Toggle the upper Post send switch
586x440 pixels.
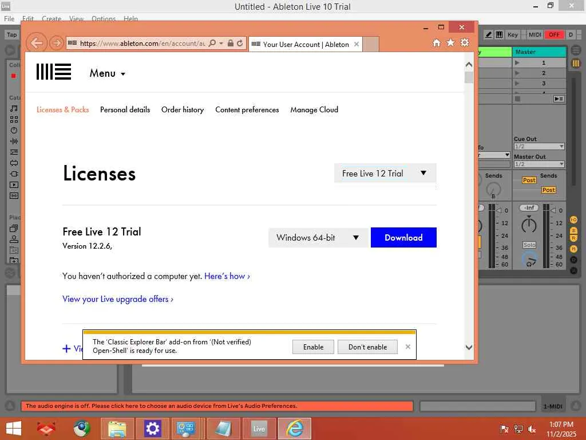[x=529, y=180]
